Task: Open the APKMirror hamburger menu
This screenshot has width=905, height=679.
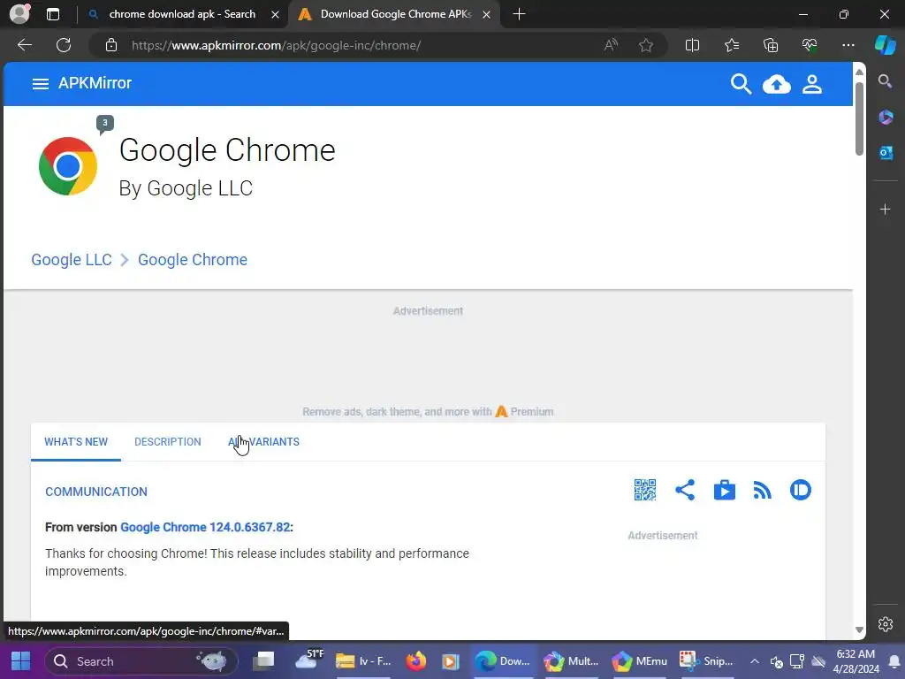Action: click(40, 84)
